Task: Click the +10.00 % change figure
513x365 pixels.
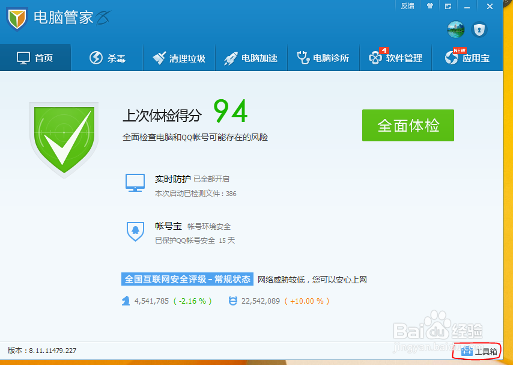Action: click(x=306, y=301)
